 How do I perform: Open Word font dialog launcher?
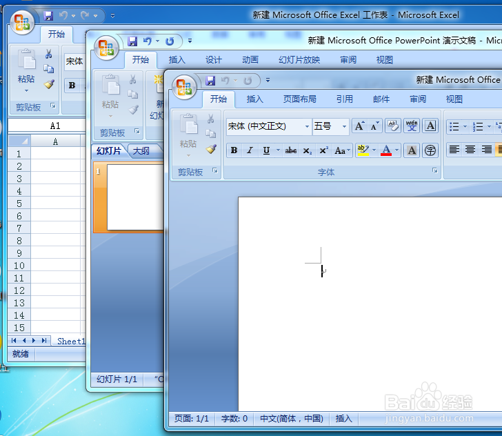[434, 170]
